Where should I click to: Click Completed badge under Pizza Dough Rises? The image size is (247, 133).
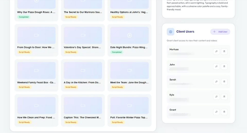24,17
